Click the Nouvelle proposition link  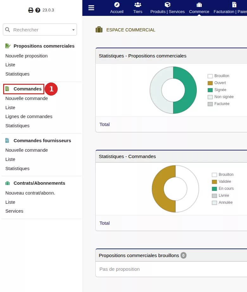tap(26, 56)
